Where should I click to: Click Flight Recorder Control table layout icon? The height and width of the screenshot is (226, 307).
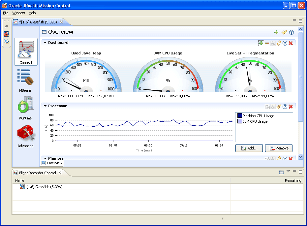coord(281,172)
